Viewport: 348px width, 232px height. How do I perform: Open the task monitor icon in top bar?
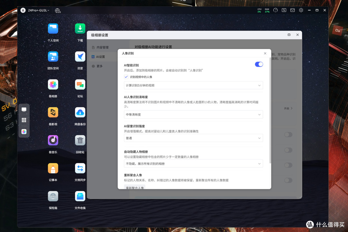click(x=284, y=10)
